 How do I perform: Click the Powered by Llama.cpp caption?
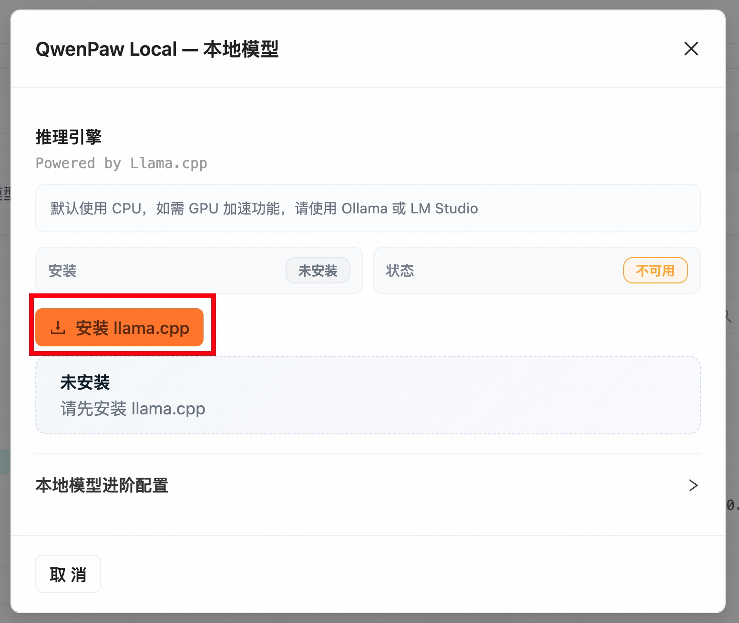[x=122, y=163]
